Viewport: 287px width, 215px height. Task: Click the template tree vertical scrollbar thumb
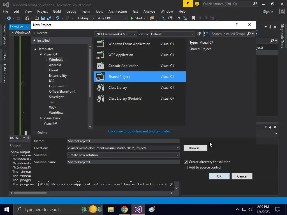click(90, 73)
